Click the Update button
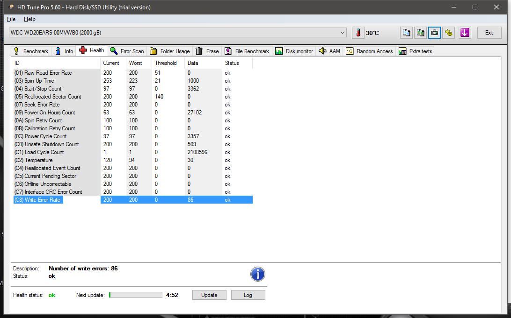This screenshot has width=511, height=318. (209, 295)
